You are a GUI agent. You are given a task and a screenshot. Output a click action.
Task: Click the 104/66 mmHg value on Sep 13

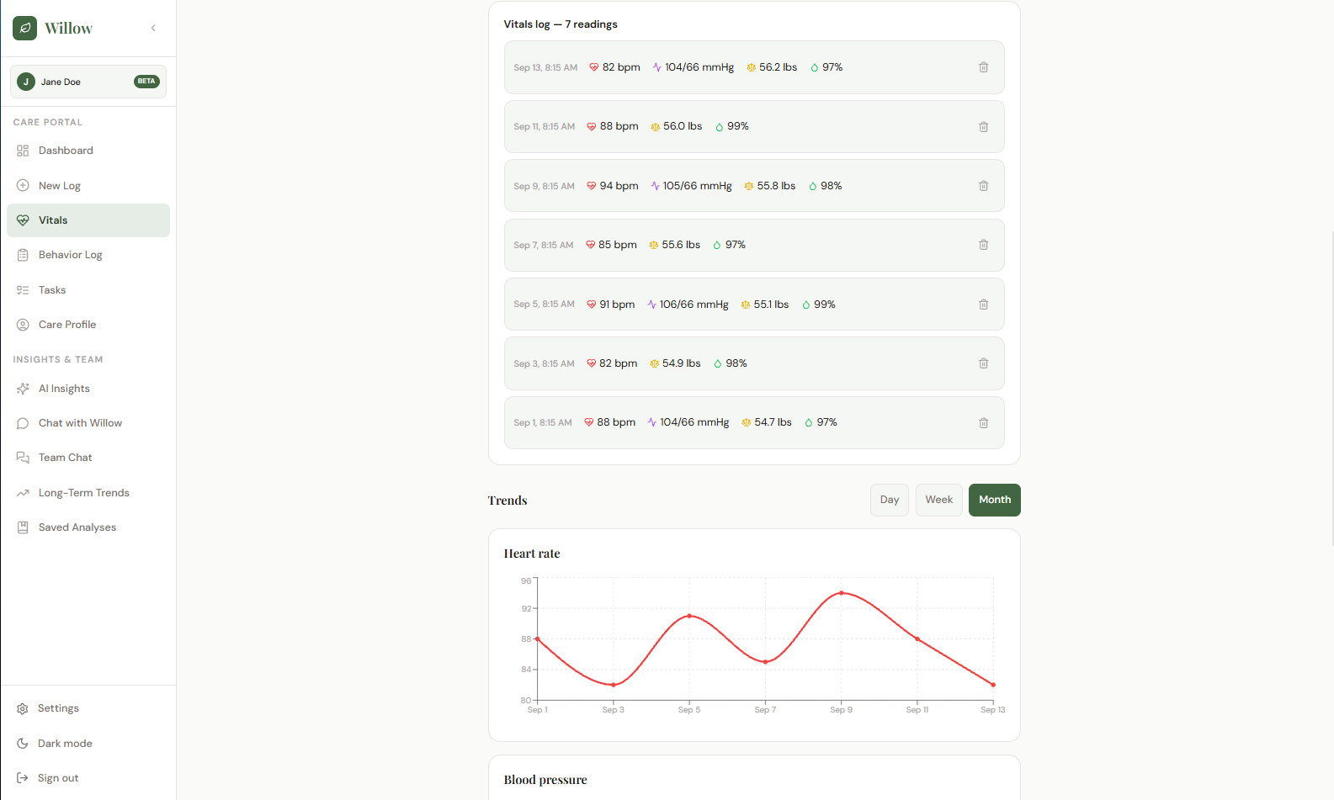coord(699,67)
